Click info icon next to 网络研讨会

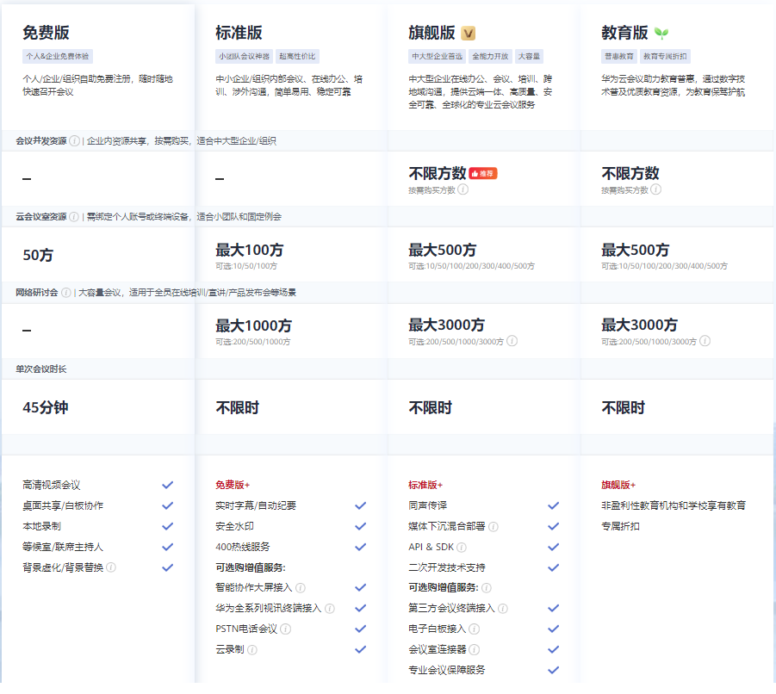tap(65, 293)
